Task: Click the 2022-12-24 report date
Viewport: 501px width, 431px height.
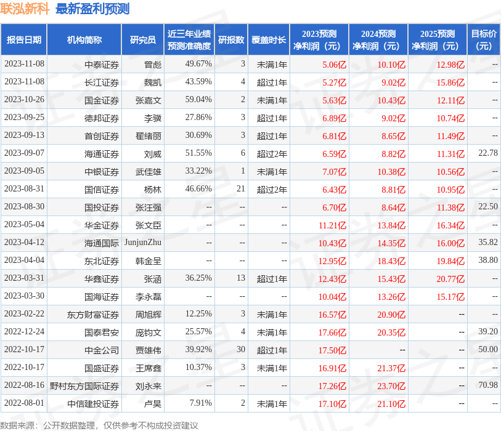Action: pyautogui.click(x=24, y=332)
